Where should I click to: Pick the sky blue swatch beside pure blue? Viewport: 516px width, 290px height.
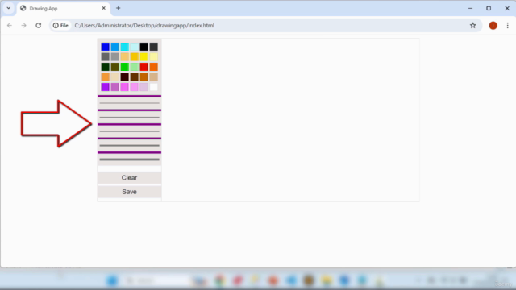114,47
